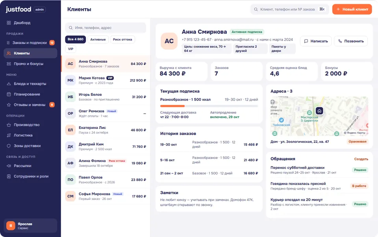
Task: Select client Павел Орлов in list
Action: tap(106, 179)
